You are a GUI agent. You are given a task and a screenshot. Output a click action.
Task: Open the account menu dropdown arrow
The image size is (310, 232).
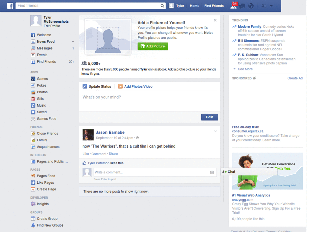click(271, 6)
